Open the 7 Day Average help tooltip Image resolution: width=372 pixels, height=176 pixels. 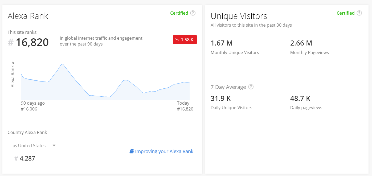[x=251, y=87]
